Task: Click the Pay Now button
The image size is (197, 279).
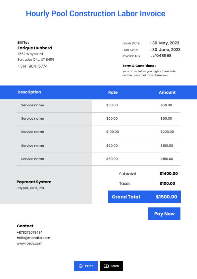Action: click(x=164, y=214)
